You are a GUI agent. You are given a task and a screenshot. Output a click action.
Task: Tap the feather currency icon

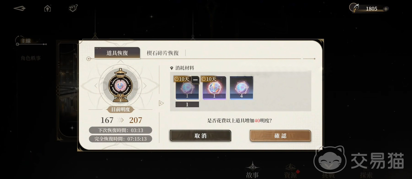pyautogui.click(x=355, y=8)
